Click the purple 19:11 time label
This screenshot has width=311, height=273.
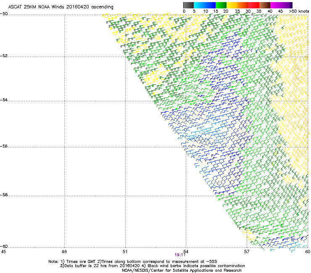point(180,255)
